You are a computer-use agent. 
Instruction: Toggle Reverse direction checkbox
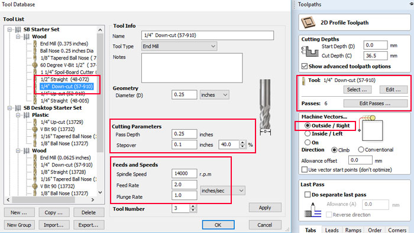point(329,215)
